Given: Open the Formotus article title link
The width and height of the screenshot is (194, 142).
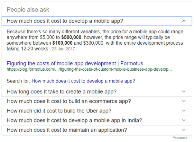Looking at the screenshot, I should pos(75,63).
